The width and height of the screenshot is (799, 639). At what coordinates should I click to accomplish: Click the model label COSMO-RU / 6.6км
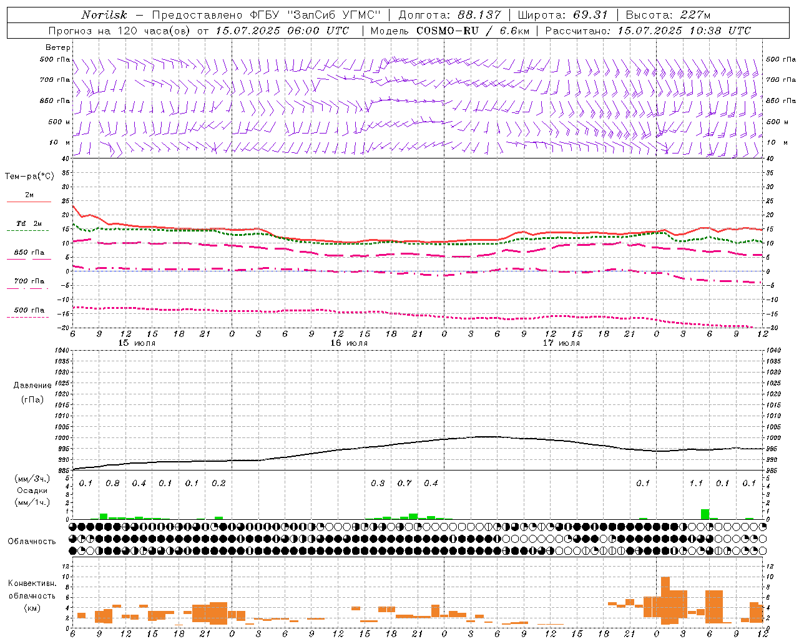tap(473, 31)
